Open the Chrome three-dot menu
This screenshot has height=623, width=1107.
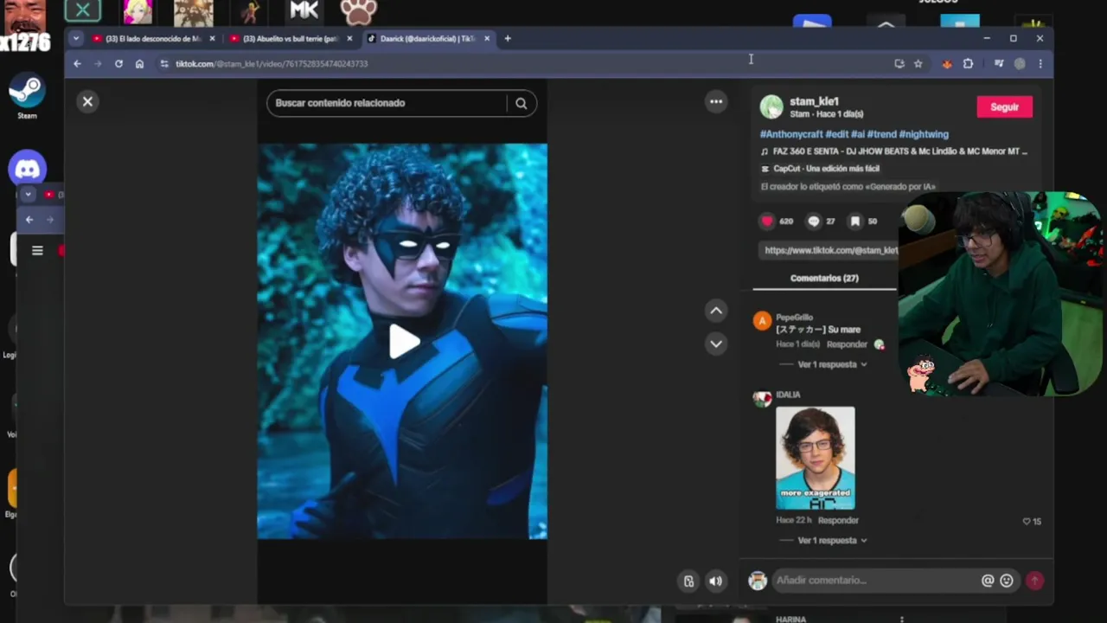tap(1040, 63)
